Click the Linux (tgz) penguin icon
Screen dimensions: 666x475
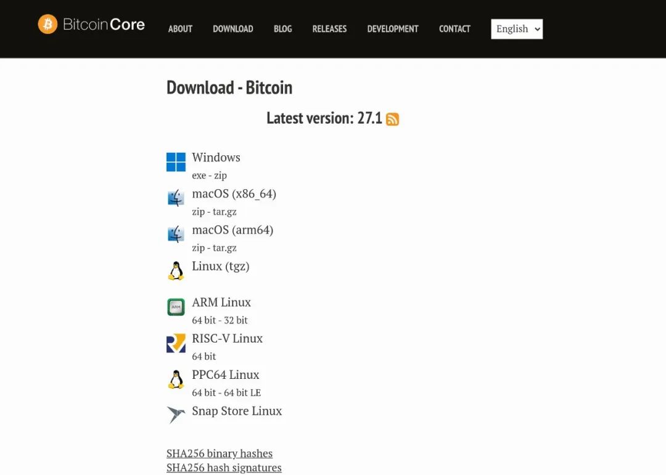tap(176, 271)
